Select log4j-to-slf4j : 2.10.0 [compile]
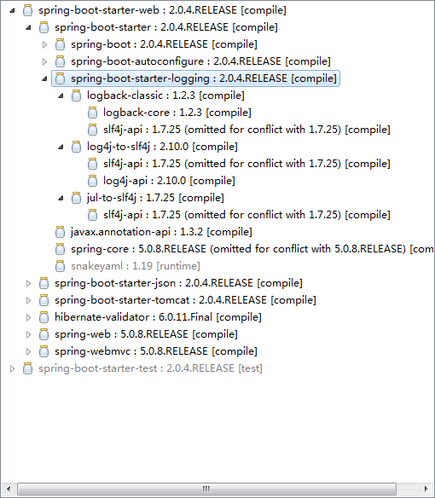Viewport: 435px width, 498px height. click(162, 147)
